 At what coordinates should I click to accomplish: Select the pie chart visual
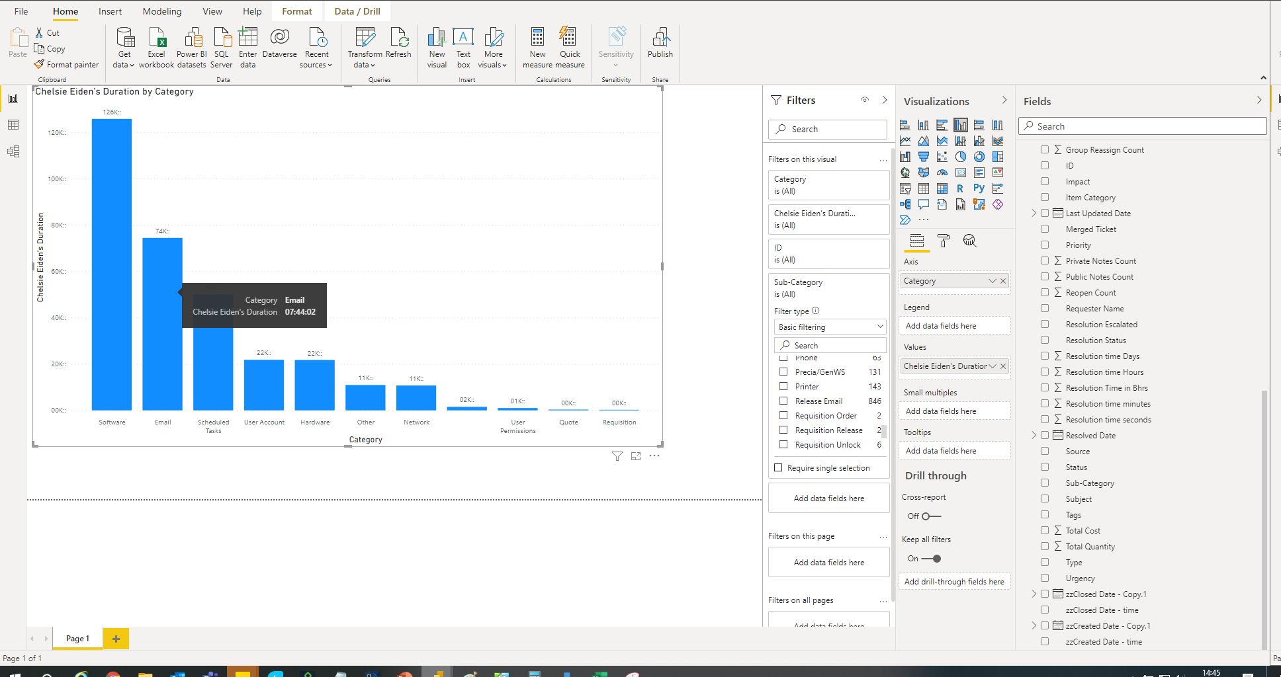pos(961,157)
